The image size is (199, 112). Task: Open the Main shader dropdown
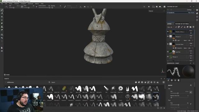click(x=191, y=12)
